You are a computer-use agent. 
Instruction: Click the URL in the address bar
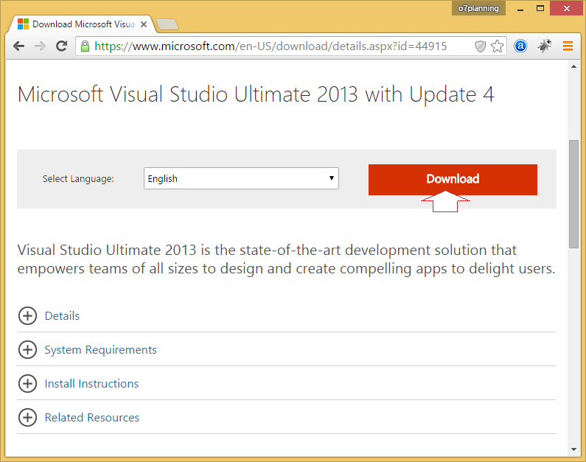click(x=271, y=46)
